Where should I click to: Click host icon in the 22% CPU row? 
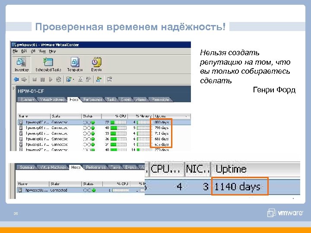click(21, 122)
